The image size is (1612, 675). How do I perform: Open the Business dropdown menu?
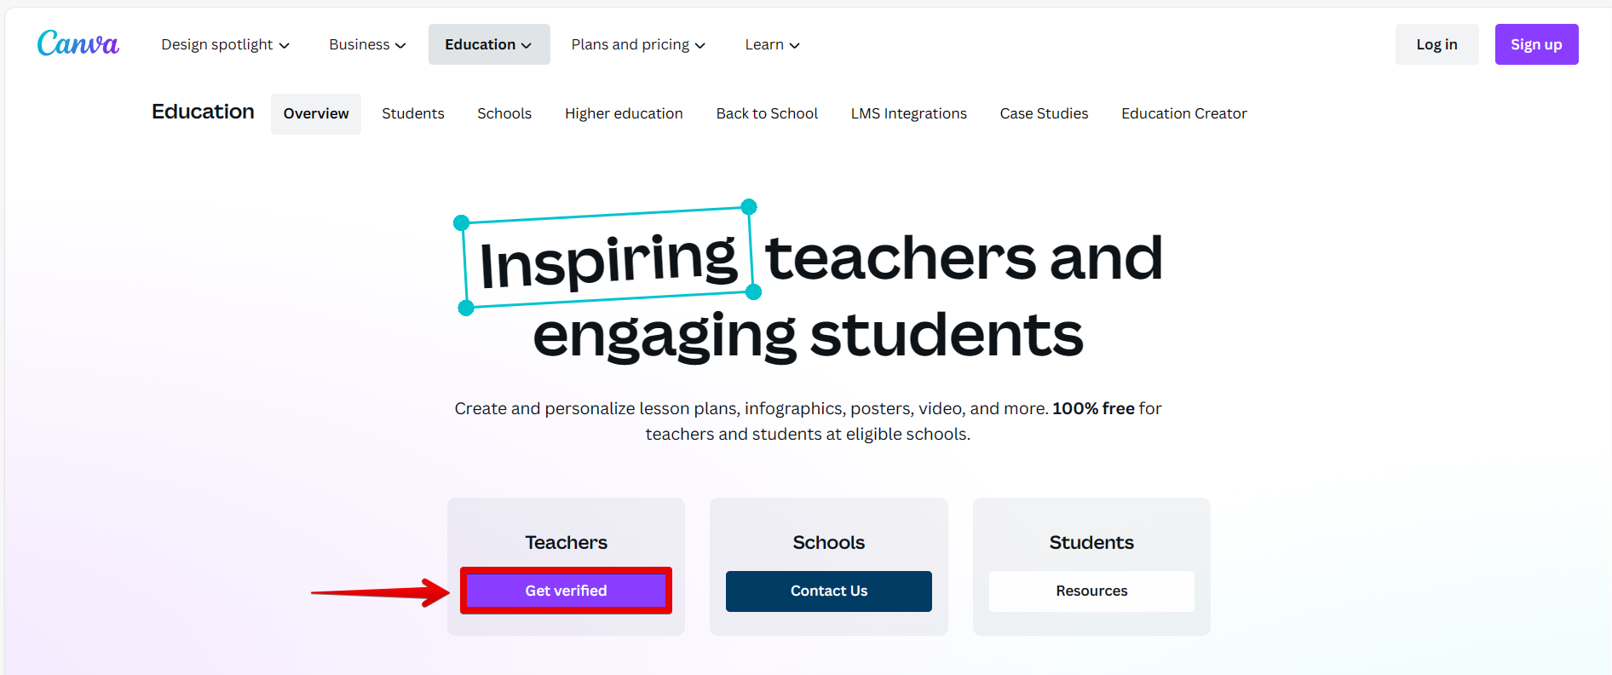click(x=367, y=44)
